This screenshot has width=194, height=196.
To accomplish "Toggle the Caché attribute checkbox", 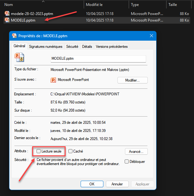I will (x=70, y=151).
